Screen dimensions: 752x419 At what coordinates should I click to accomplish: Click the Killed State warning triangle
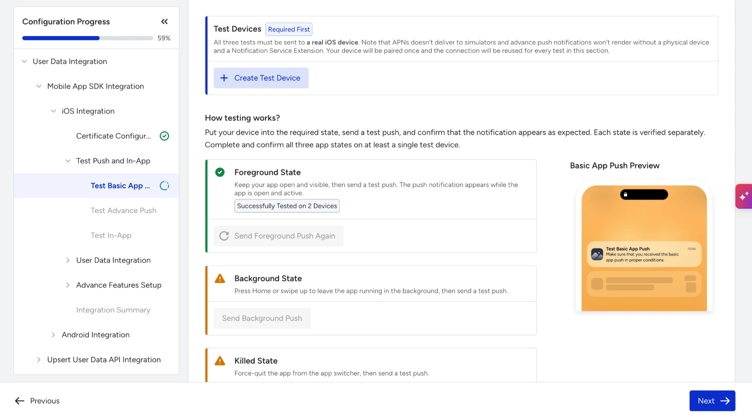coord(220,361)
